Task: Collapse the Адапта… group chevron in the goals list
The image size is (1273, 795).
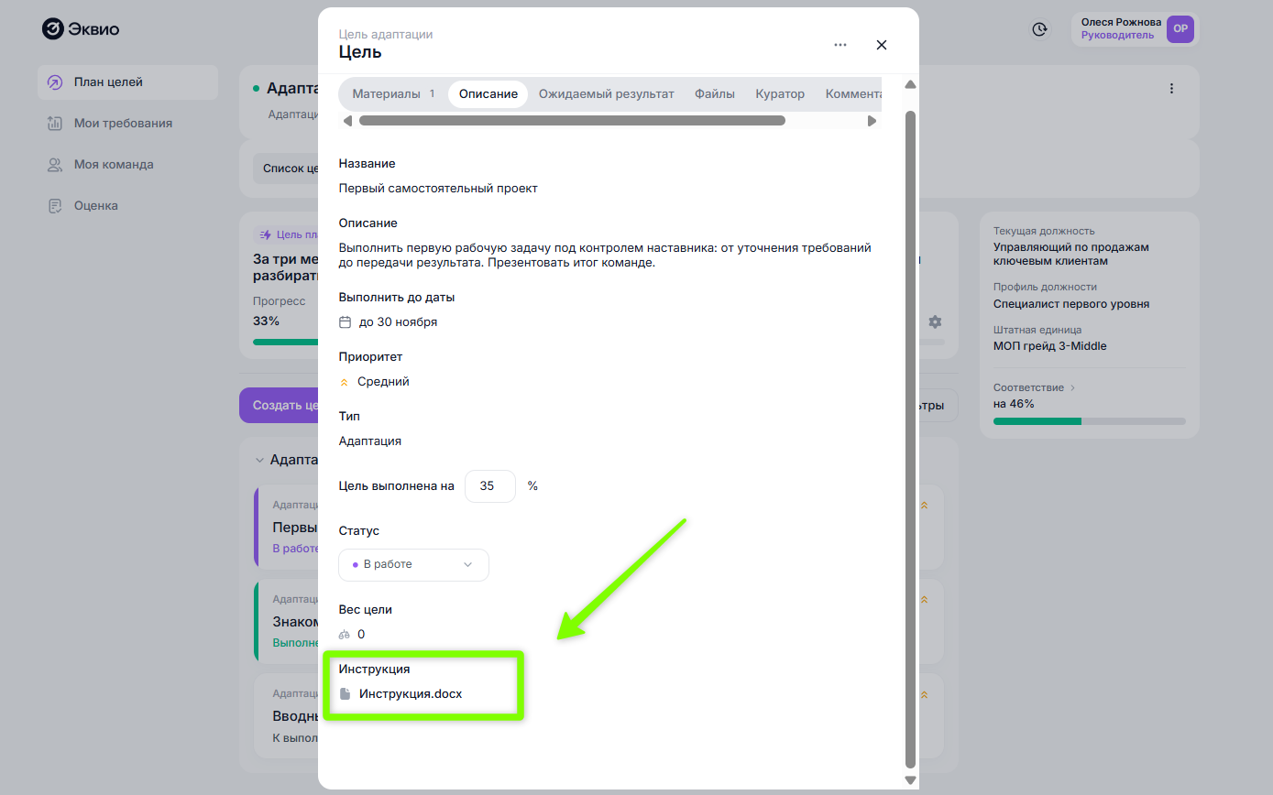Action: point(260,460)
